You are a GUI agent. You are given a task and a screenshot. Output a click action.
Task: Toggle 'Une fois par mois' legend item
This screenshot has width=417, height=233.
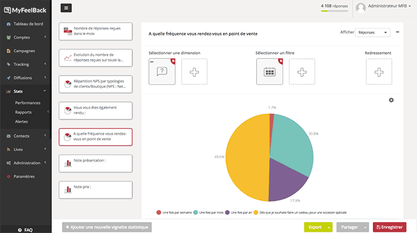[x=208, y=212]
